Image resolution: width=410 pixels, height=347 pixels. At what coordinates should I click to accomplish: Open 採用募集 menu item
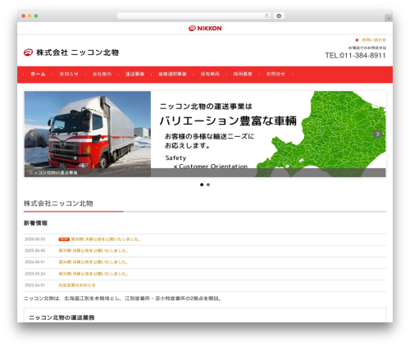click(x=243, y=74)
